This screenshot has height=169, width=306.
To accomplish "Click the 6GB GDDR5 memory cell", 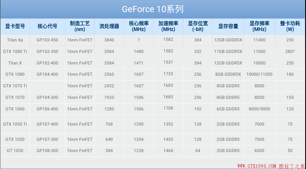I will coord(228,109).
